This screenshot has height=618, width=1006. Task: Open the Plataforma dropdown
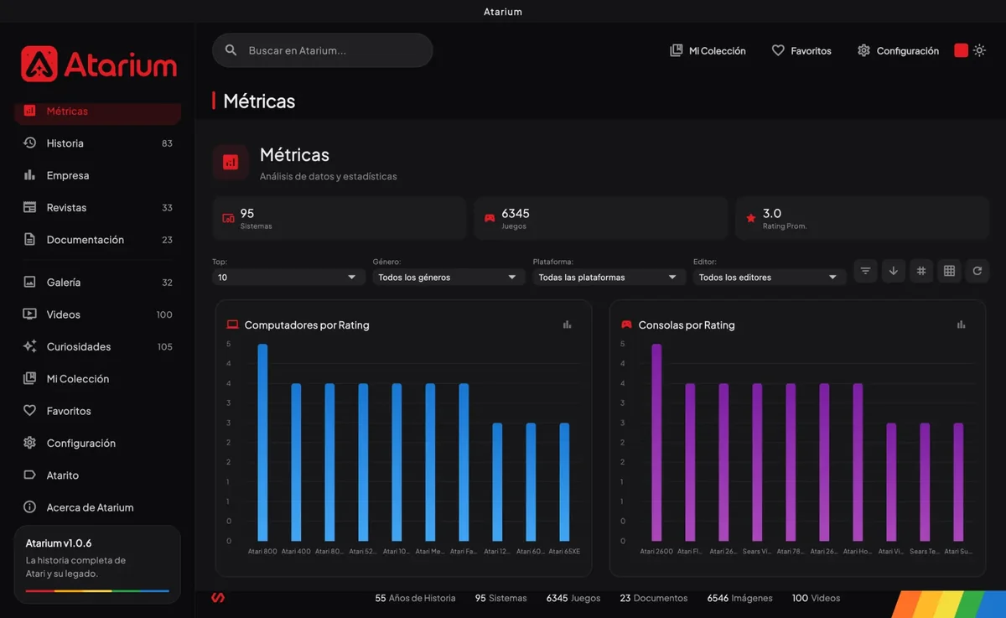point(610,277)
